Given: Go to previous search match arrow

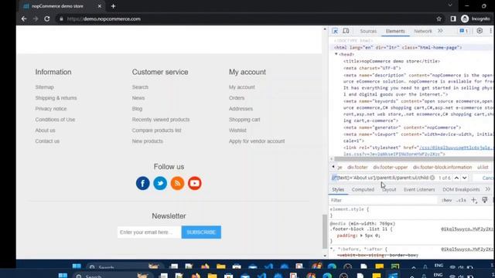Looking at the screenshot, I should click(456, 178).
